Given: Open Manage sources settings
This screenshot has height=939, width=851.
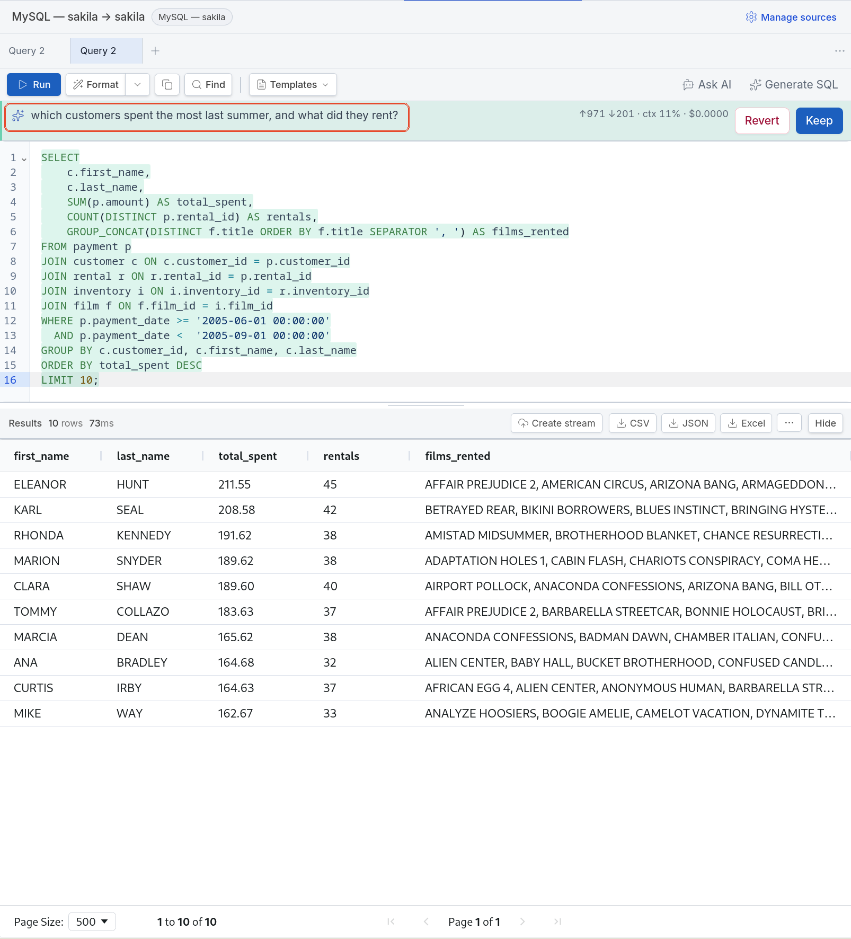Looking at the screenshot, I should (791, 17).
